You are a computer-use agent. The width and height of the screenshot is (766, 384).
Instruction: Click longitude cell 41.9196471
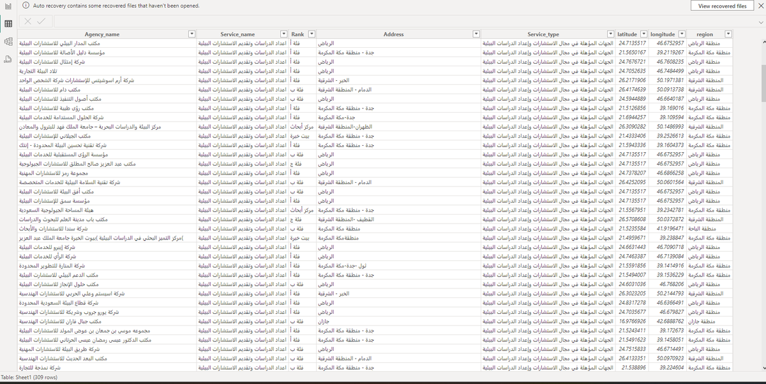668,228
